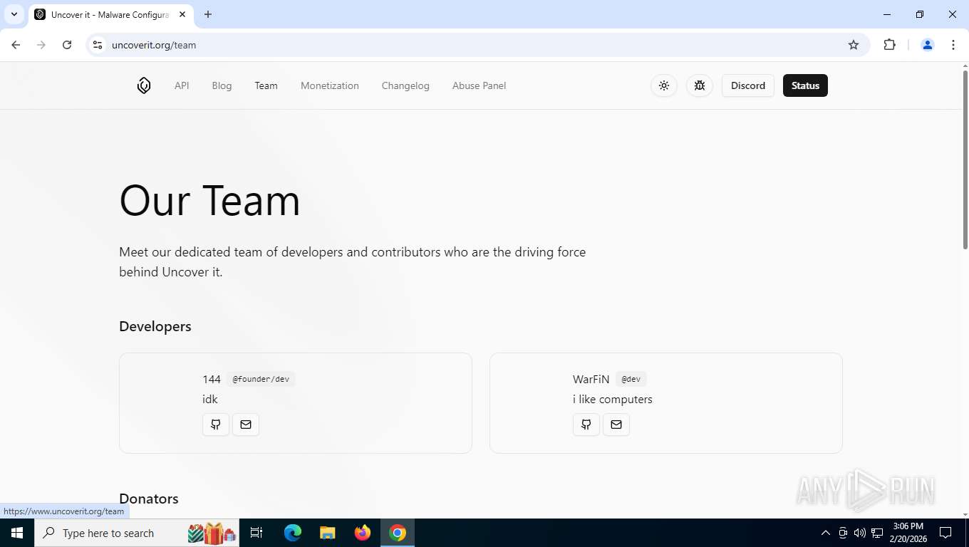Click the Donators heading
969x547 pixels.
(x=149, y=499)
